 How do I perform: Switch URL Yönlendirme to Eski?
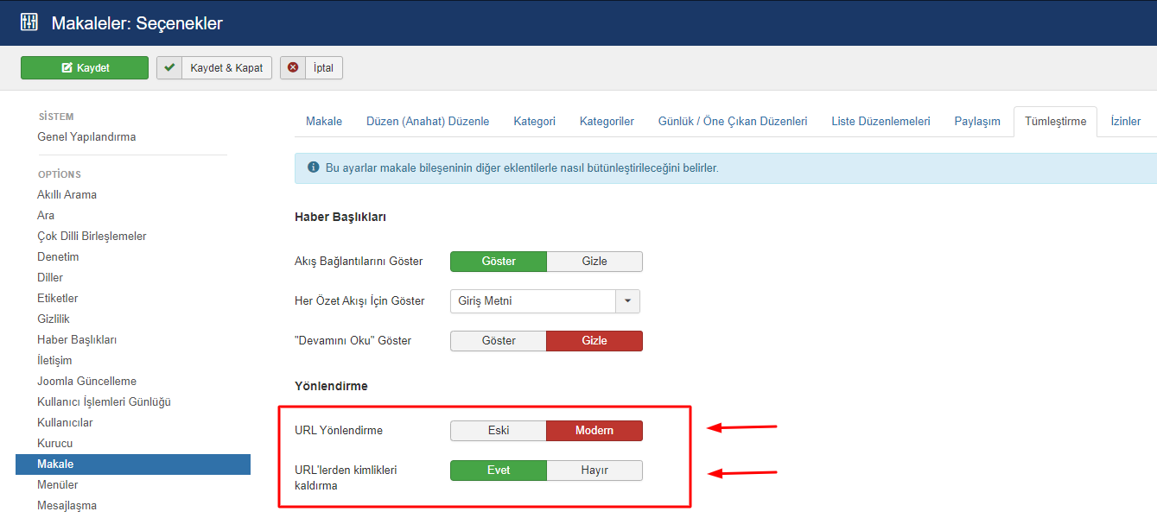click(x=499, y=431)
